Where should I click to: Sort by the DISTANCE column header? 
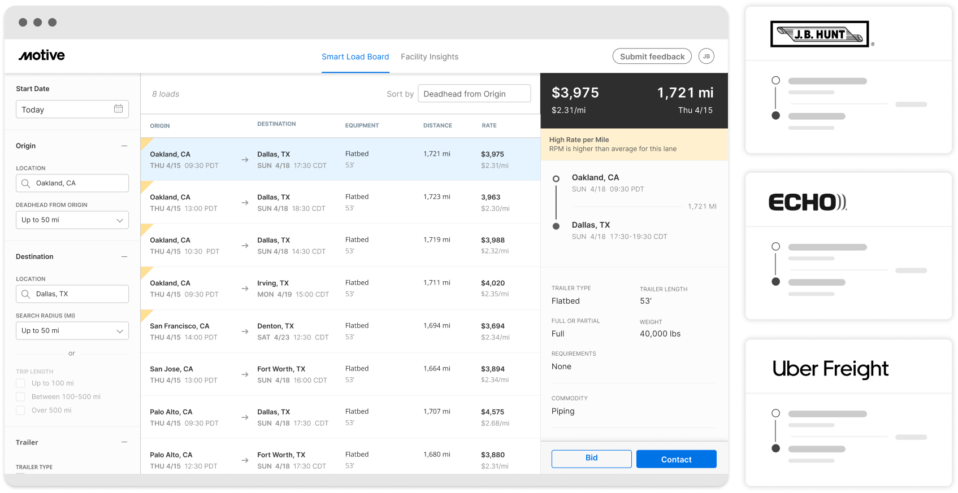[x=437, y=125]
